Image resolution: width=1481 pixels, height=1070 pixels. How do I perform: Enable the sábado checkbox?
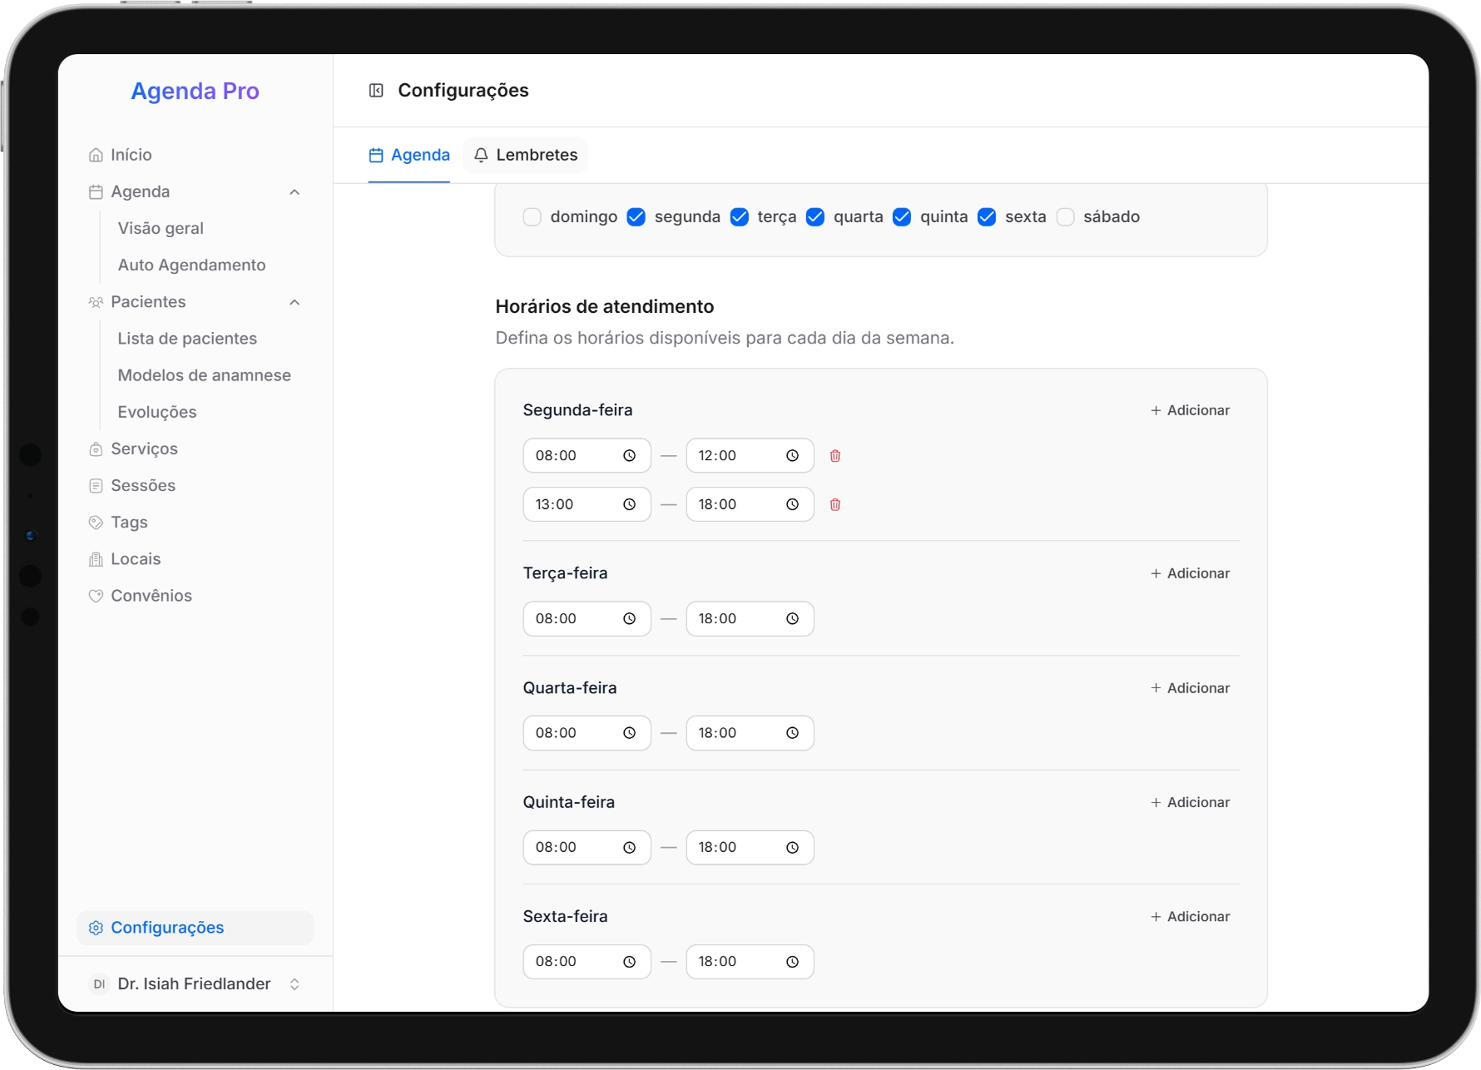click(x=1065, y=217)
